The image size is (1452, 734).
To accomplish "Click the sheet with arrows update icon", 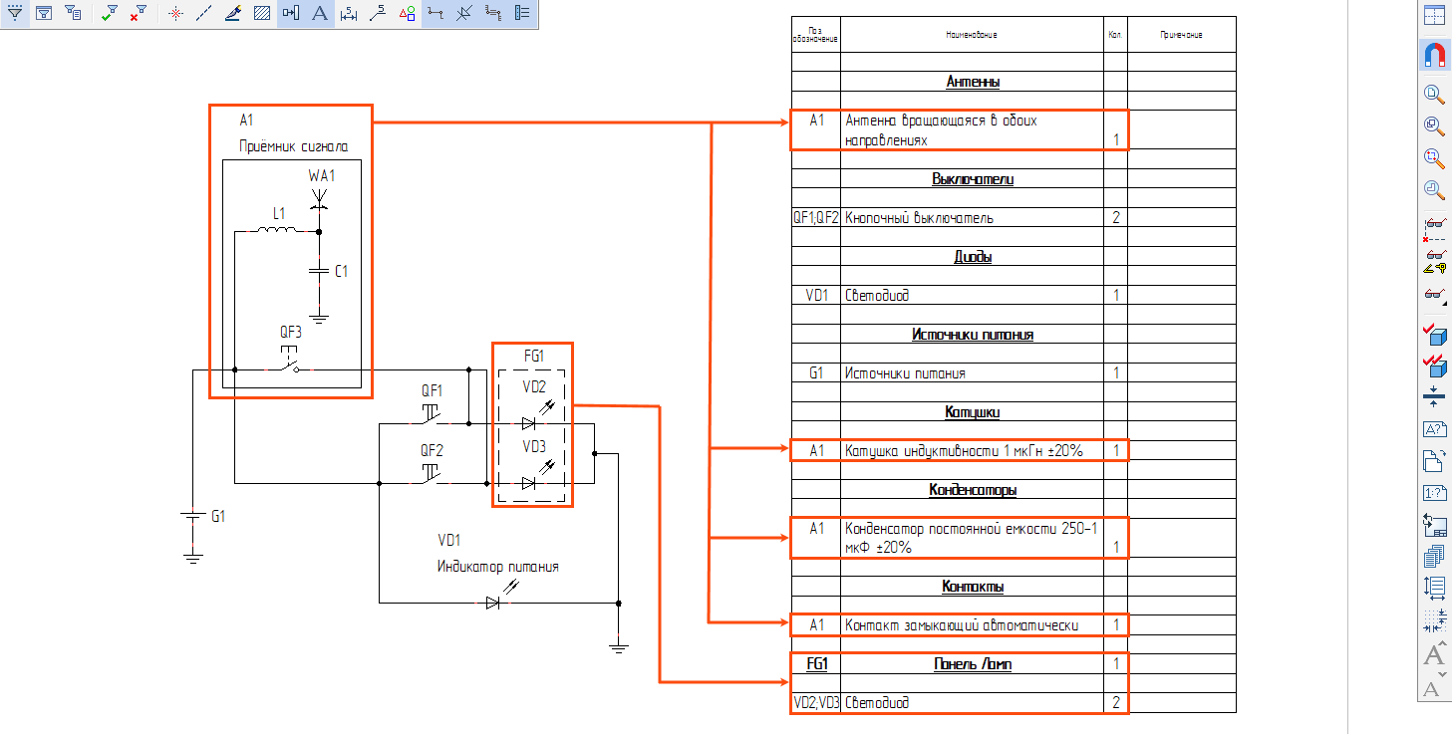I will coord(1433,524).
